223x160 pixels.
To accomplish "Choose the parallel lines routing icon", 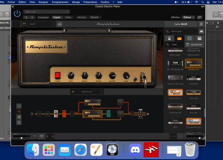I will 19,122.
